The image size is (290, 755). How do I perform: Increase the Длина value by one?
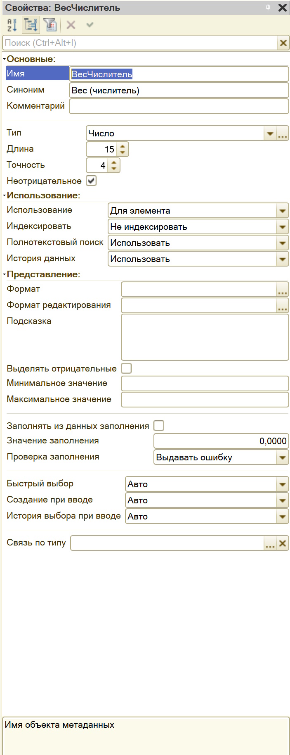pos(123,146)
